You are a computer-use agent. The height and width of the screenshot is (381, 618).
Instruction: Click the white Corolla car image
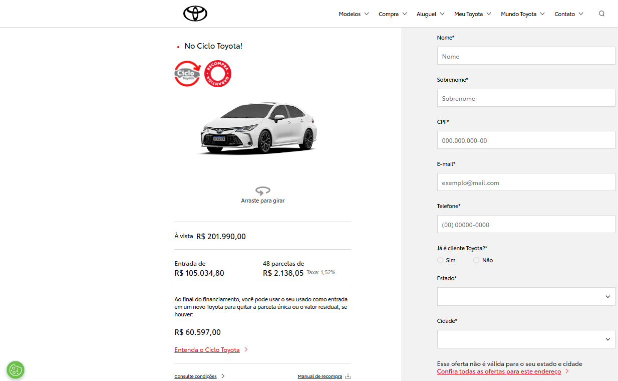pyautogui.click(x=259, y=128)
